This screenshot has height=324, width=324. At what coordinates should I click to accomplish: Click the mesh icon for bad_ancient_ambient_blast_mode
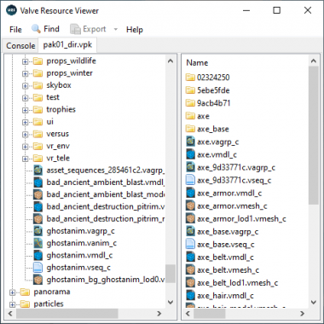tap(38, 194)
